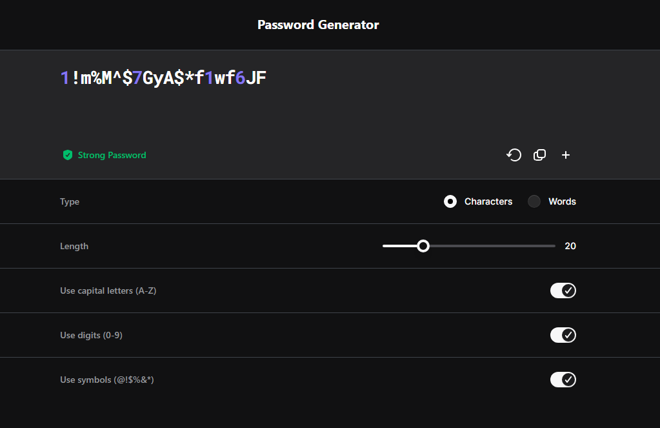Click the green shield strength icon

coord(67,155)
